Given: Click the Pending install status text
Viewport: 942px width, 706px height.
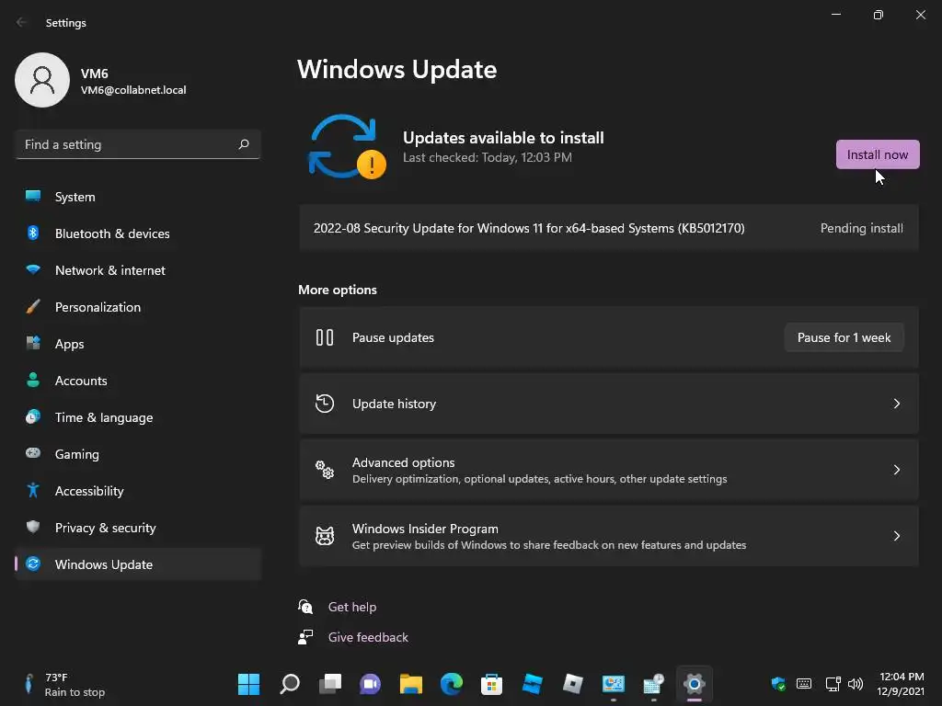Looking at the screenshot, I should (x=861, y=228).
